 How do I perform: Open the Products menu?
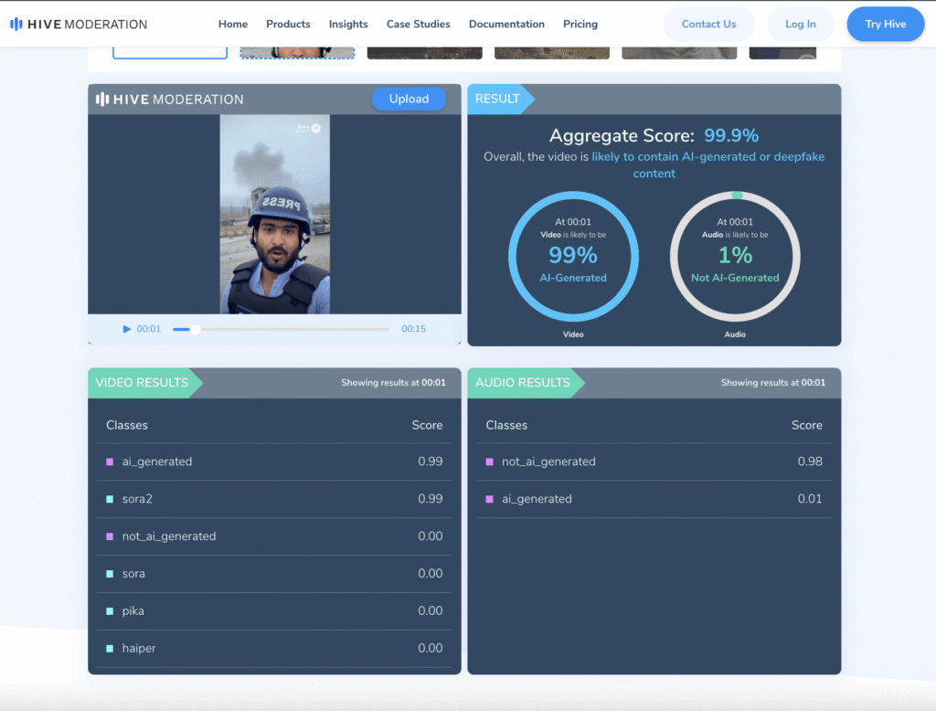coord(288,24)
